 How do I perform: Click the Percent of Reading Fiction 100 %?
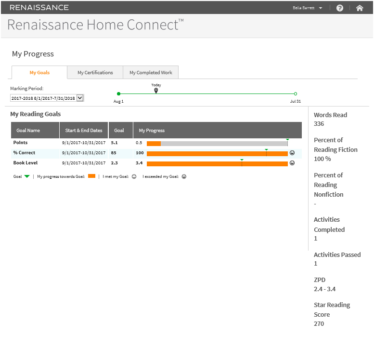click(x=322, y=159)
